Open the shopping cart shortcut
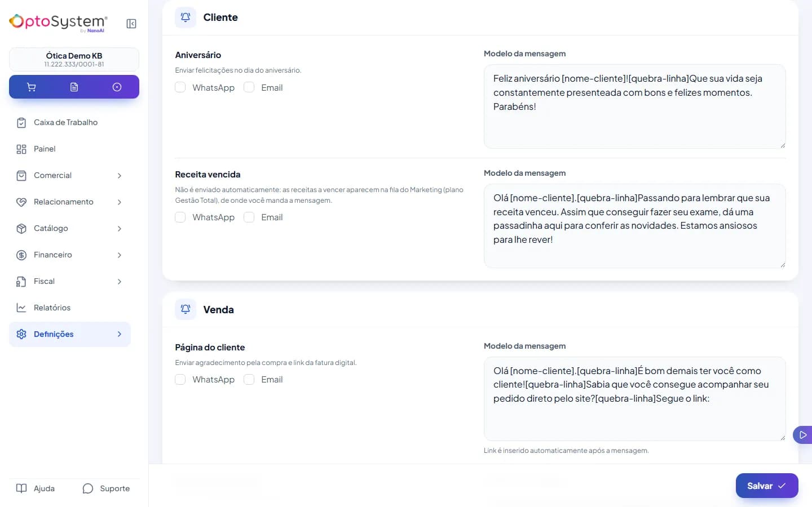 pos(32,87)
